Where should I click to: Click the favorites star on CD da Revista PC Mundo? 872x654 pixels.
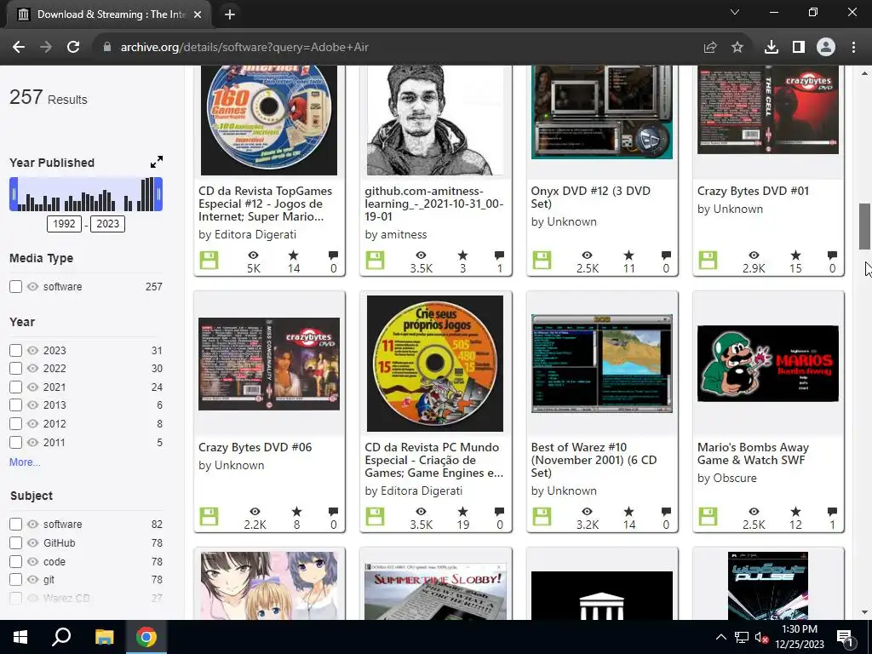[x=462, y=512]
